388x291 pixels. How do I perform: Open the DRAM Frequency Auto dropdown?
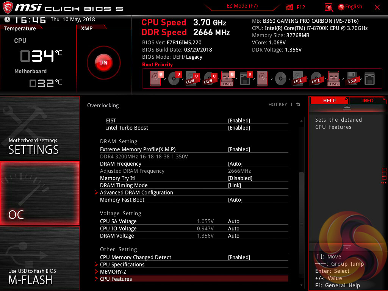tap(235, 164)
